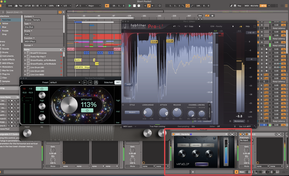Image resolution: width=289 pixels, height=176 pixels.
Task: Click the browser Search field
Action: 31,12
